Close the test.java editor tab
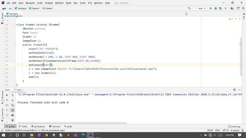Screen dimensions: 246x138 [20, 14]
